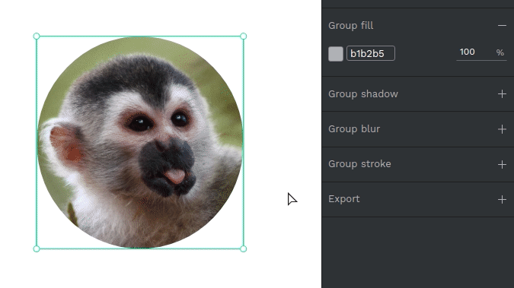Click the top-left selection handle
This screenshot has height=288, width=514.
37,36
